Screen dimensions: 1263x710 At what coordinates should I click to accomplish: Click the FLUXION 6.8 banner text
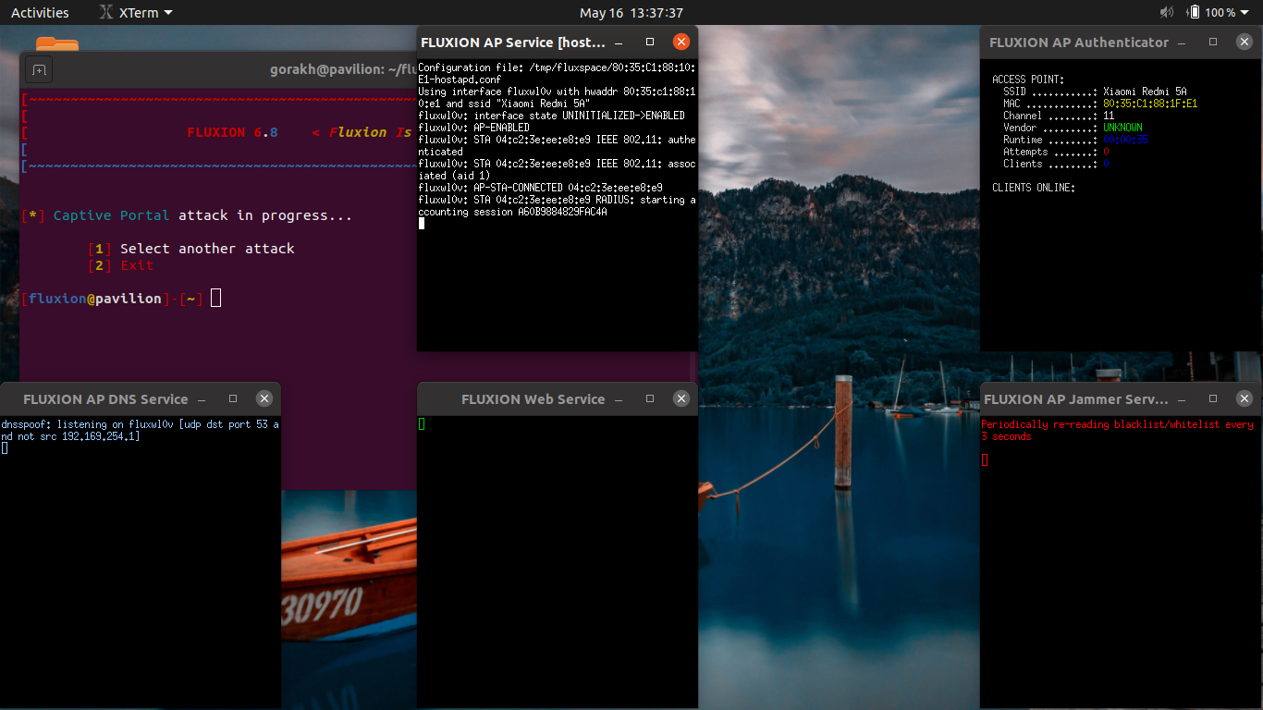232,132
